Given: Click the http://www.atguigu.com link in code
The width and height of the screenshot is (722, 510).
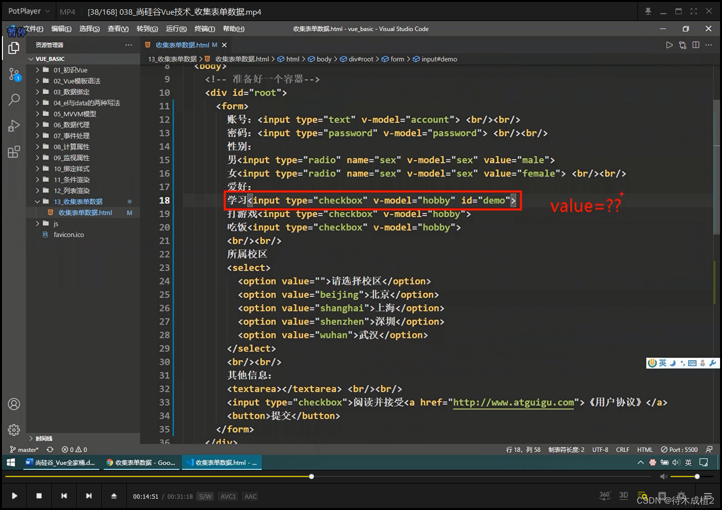Looking at the screenshot, I should point(513,402).
